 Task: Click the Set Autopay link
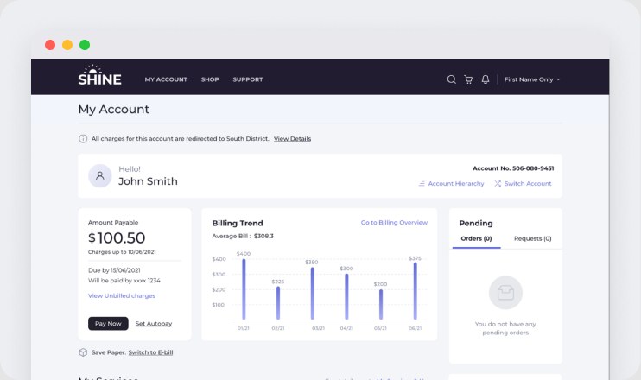(x=154, y=324)
